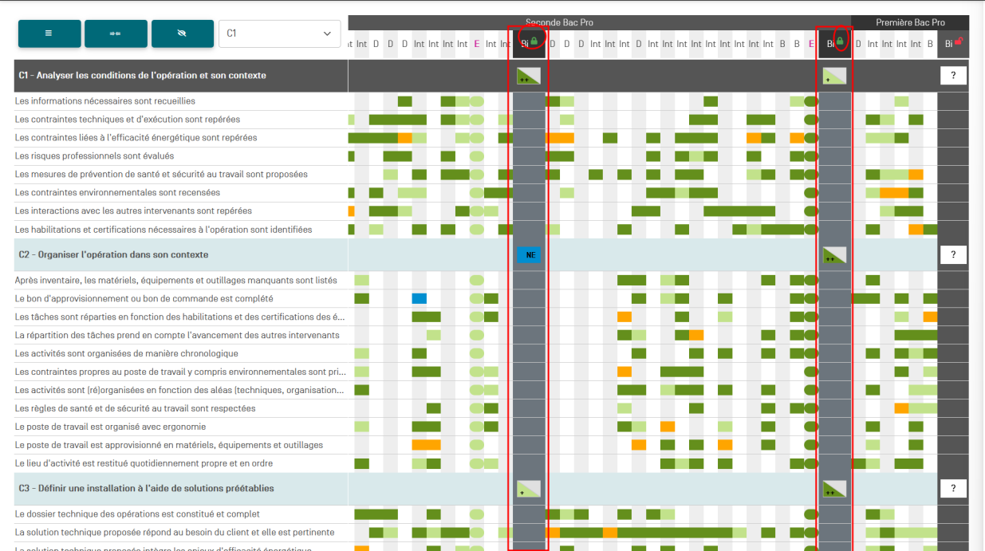Image resolution: width=985 pixels, height=551 pixels.
Task: Click C1 dark green ++ bilan badge
Action: 528,76
